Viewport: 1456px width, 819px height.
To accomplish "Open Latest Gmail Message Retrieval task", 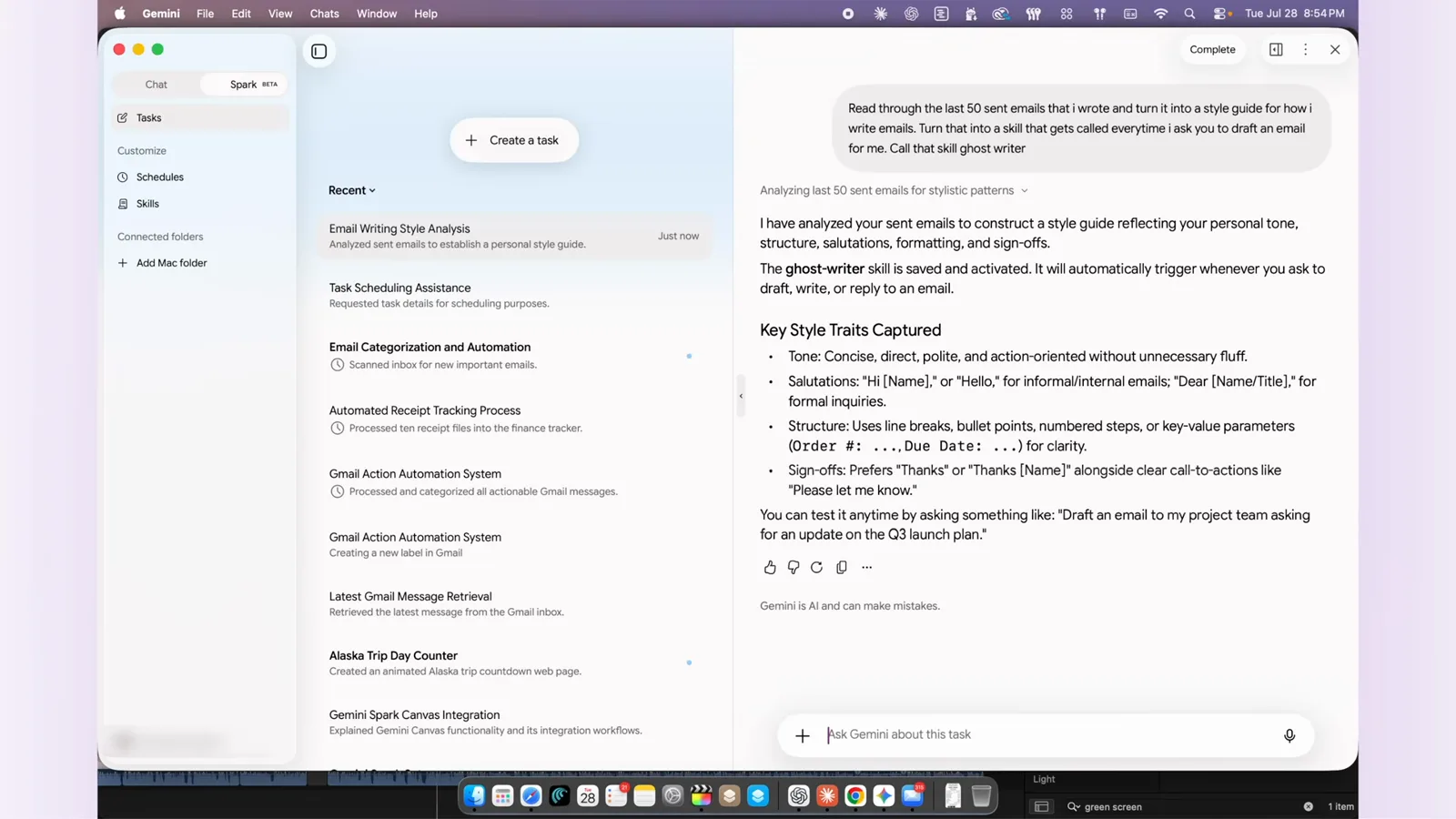I will [x=514, y=603].
